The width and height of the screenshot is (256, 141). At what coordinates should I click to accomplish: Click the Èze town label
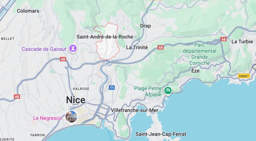pyautogui.click(x=195, y=71)
